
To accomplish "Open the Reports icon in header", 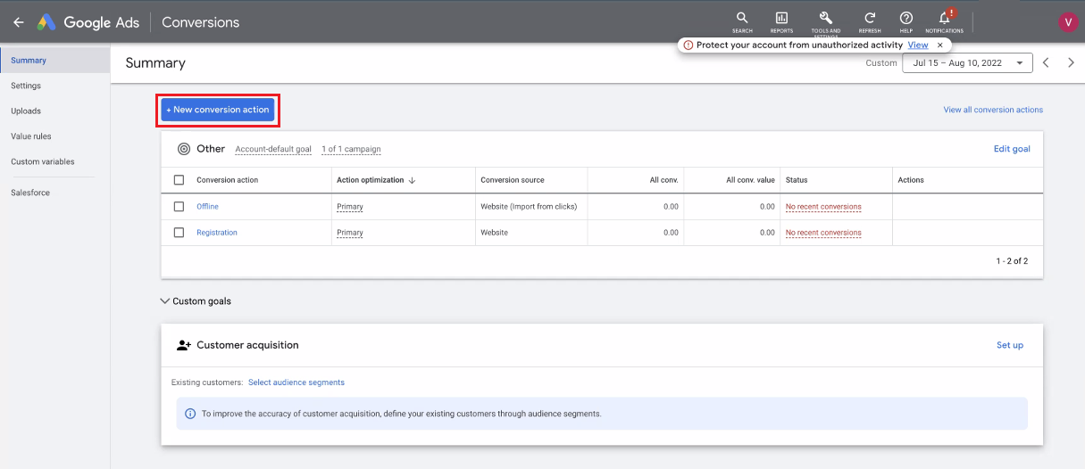I will 781,21.
